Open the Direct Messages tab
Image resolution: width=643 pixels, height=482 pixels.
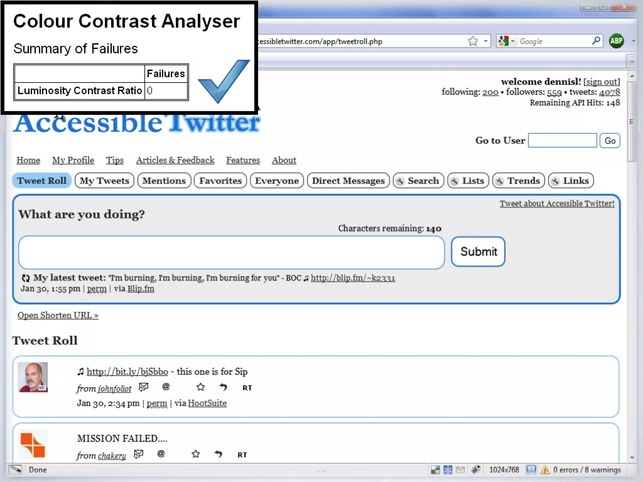tap(348, 181)
